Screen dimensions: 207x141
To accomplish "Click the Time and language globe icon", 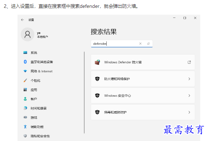I will [x=25, y=108].
